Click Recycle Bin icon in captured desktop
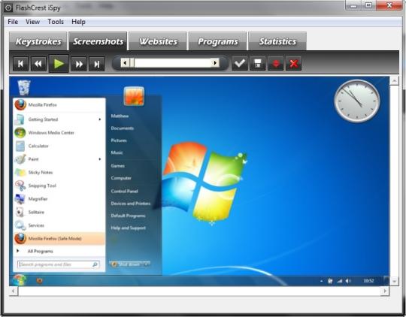 [24, 87]
